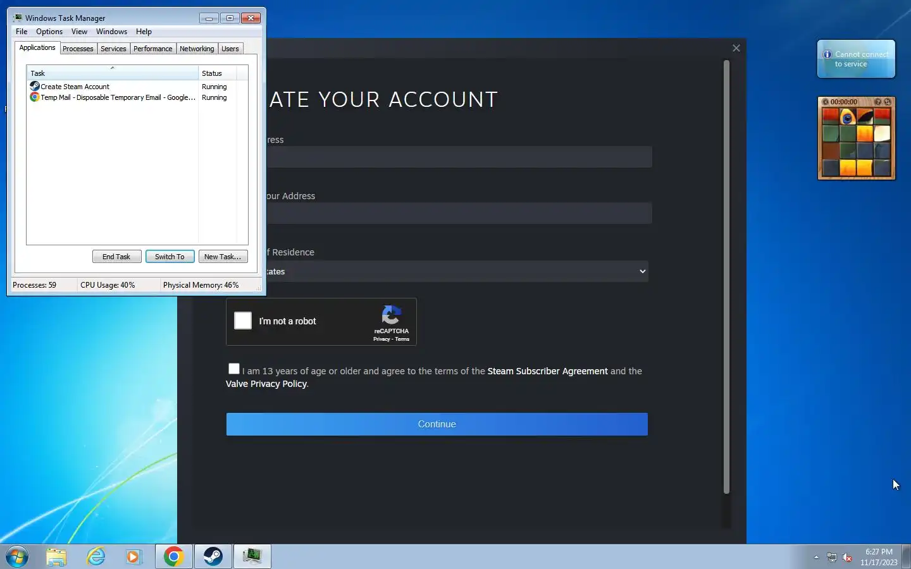911x569 pixels.
Task: Click the reCAPTCHA logo icon
Action: [392, 315]
